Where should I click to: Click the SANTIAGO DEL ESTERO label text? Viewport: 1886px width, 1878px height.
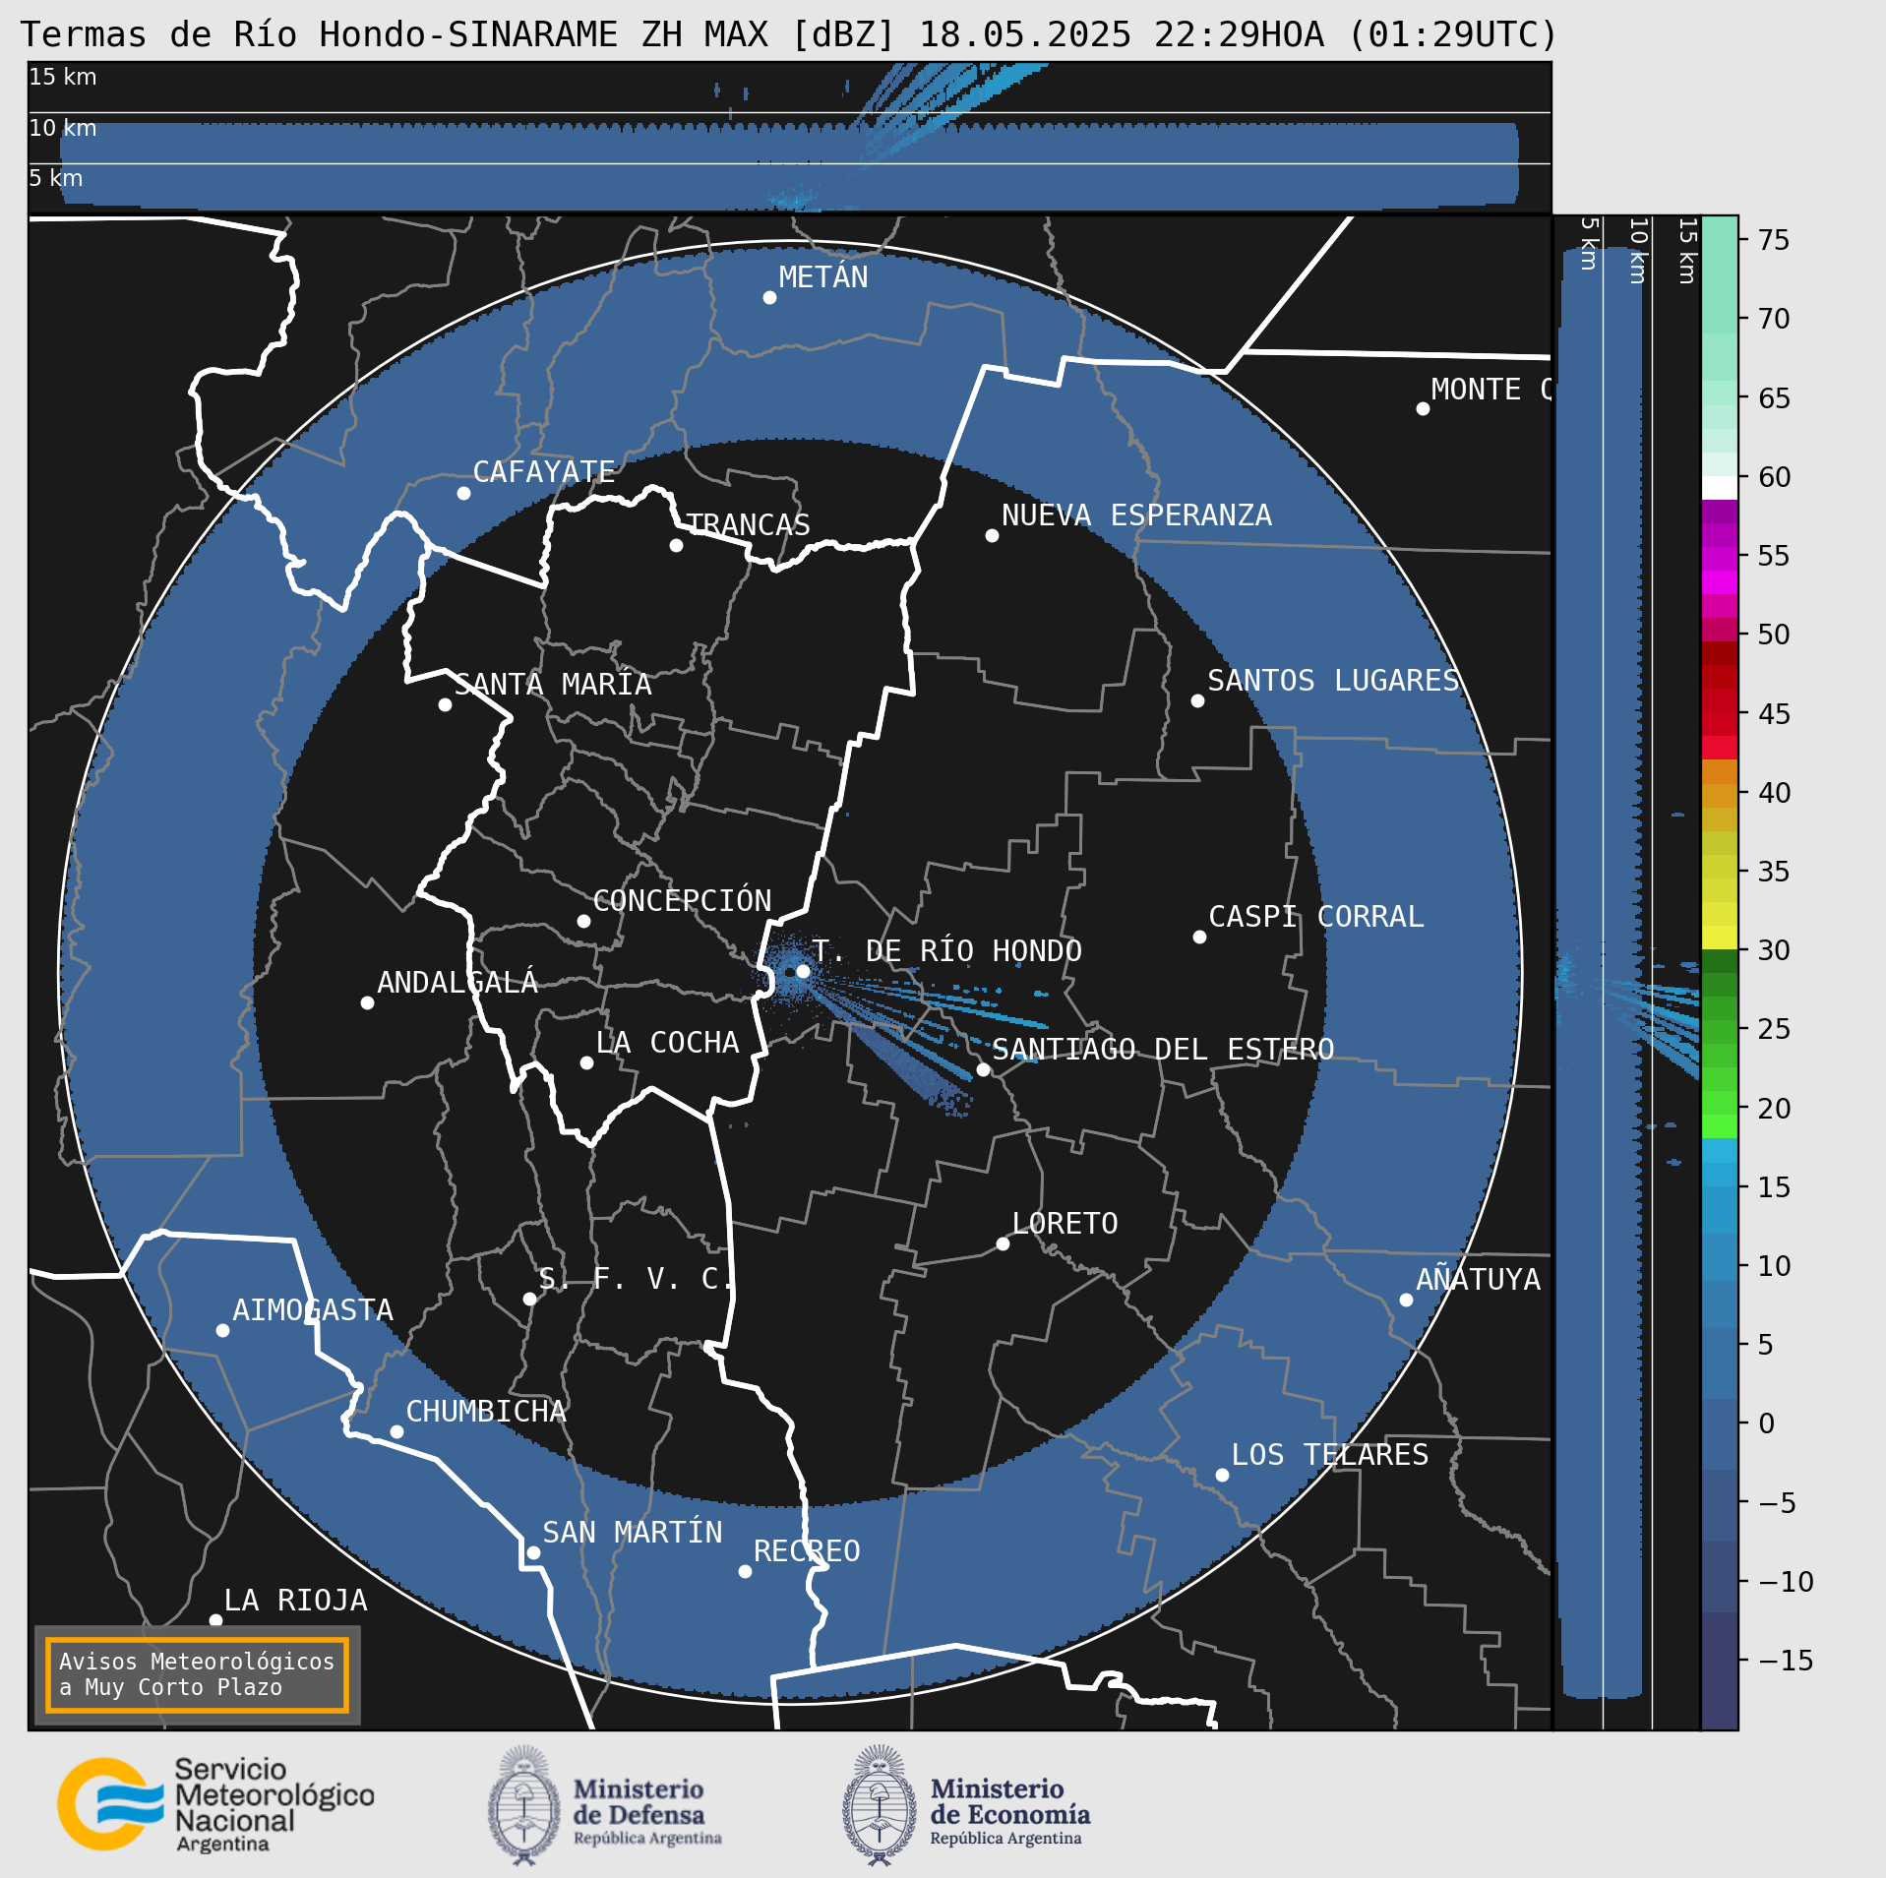1163,1050
